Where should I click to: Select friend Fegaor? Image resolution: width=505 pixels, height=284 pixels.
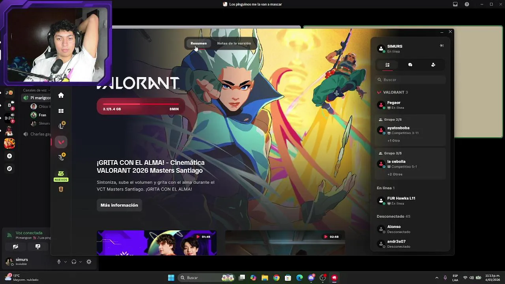(410, 105)
